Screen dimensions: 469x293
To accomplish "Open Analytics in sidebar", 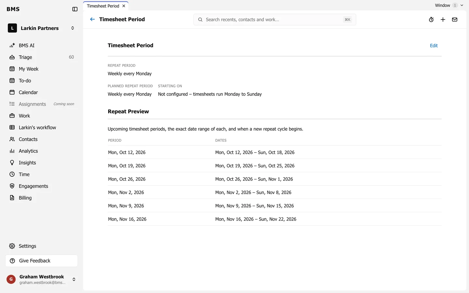I will 42,151.
